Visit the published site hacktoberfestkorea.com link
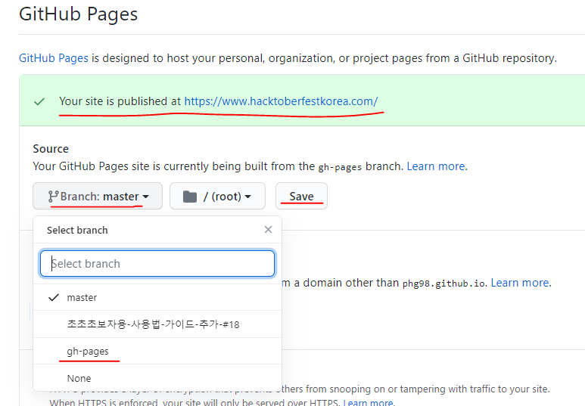 tap(281, 101)
